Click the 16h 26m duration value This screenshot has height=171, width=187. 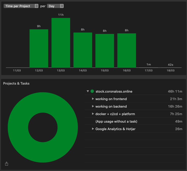[175, 106]
